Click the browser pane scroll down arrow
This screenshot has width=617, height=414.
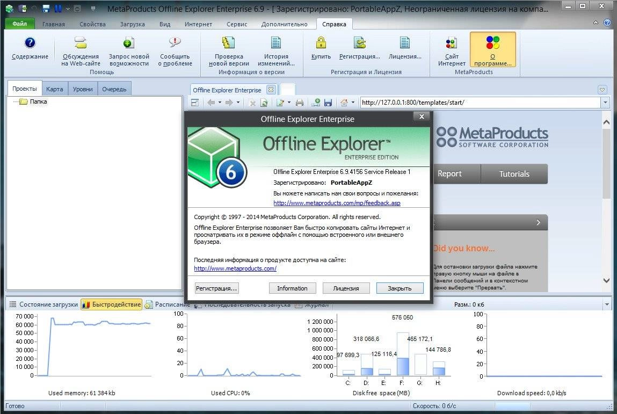[x=606, y=280]
